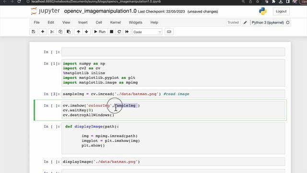Click the In [1]: prompt label

pos(52,63)
